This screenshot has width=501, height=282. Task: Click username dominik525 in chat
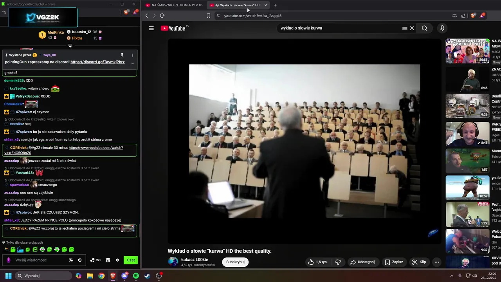14,80
